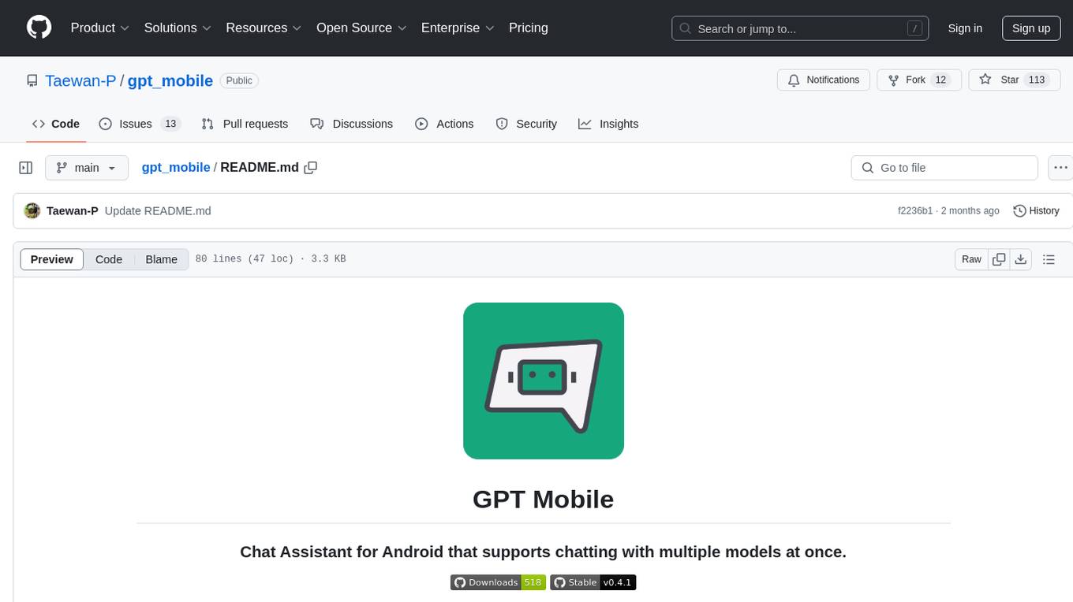Open the Stable v0.4.1 release badge
This screenshot has height=602, width=1073.
click(593, 582)
